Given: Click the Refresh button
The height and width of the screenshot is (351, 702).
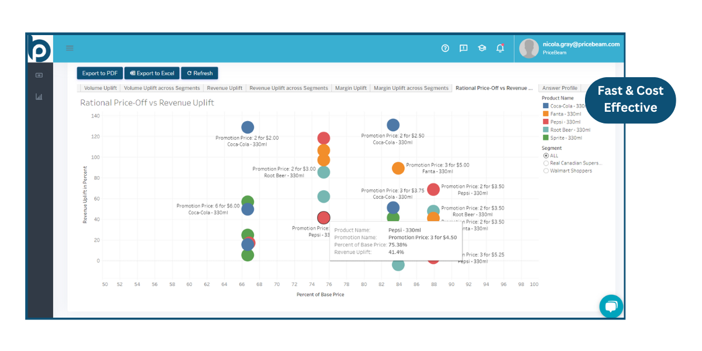Looking at the screenshot, I should tap(199, 73).
